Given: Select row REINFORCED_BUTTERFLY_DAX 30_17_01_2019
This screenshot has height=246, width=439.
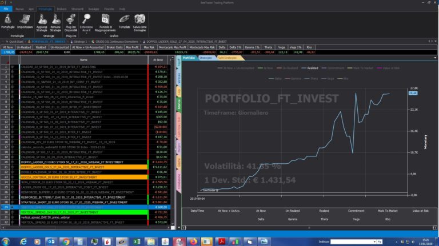Looking at the screenshot, I should [84, 197].
